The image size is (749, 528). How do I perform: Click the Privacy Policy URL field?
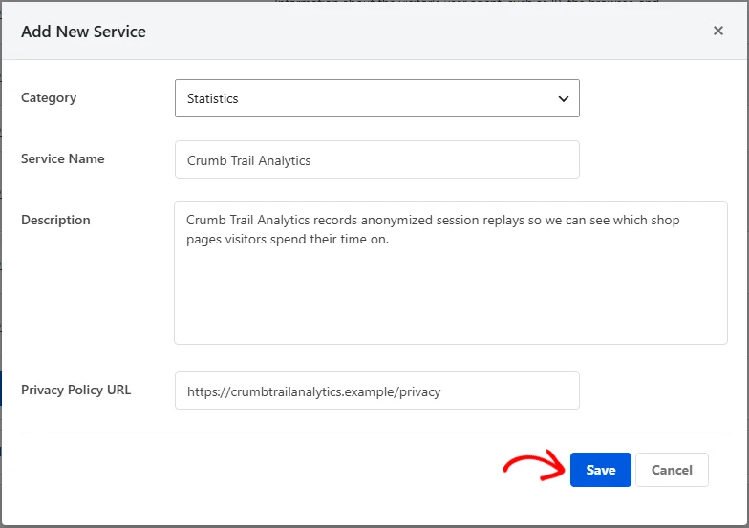pos(376,391)
